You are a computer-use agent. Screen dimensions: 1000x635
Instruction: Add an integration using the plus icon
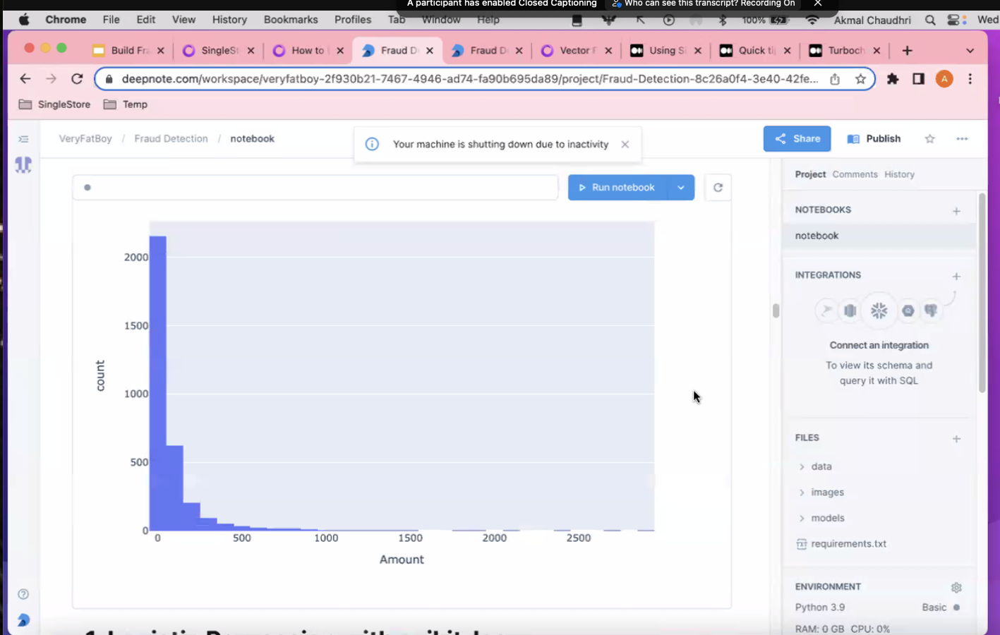pyautogui.click(x=956, y=277)
